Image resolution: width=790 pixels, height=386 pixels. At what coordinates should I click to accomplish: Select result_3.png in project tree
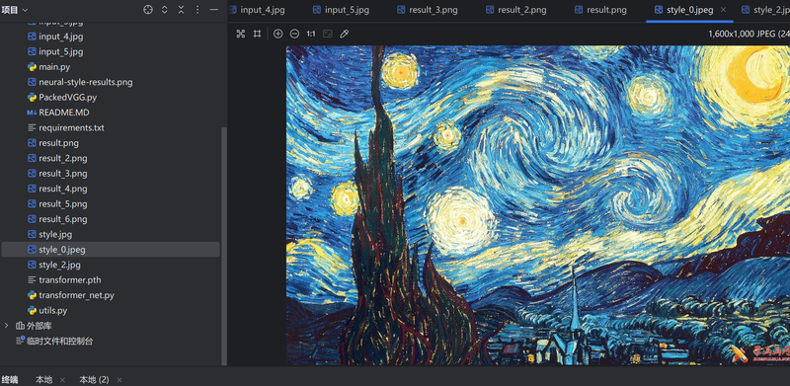(63, 174)
